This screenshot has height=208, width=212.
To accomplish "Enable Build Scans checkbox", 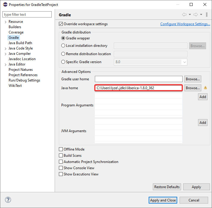I will coord(61,155).
